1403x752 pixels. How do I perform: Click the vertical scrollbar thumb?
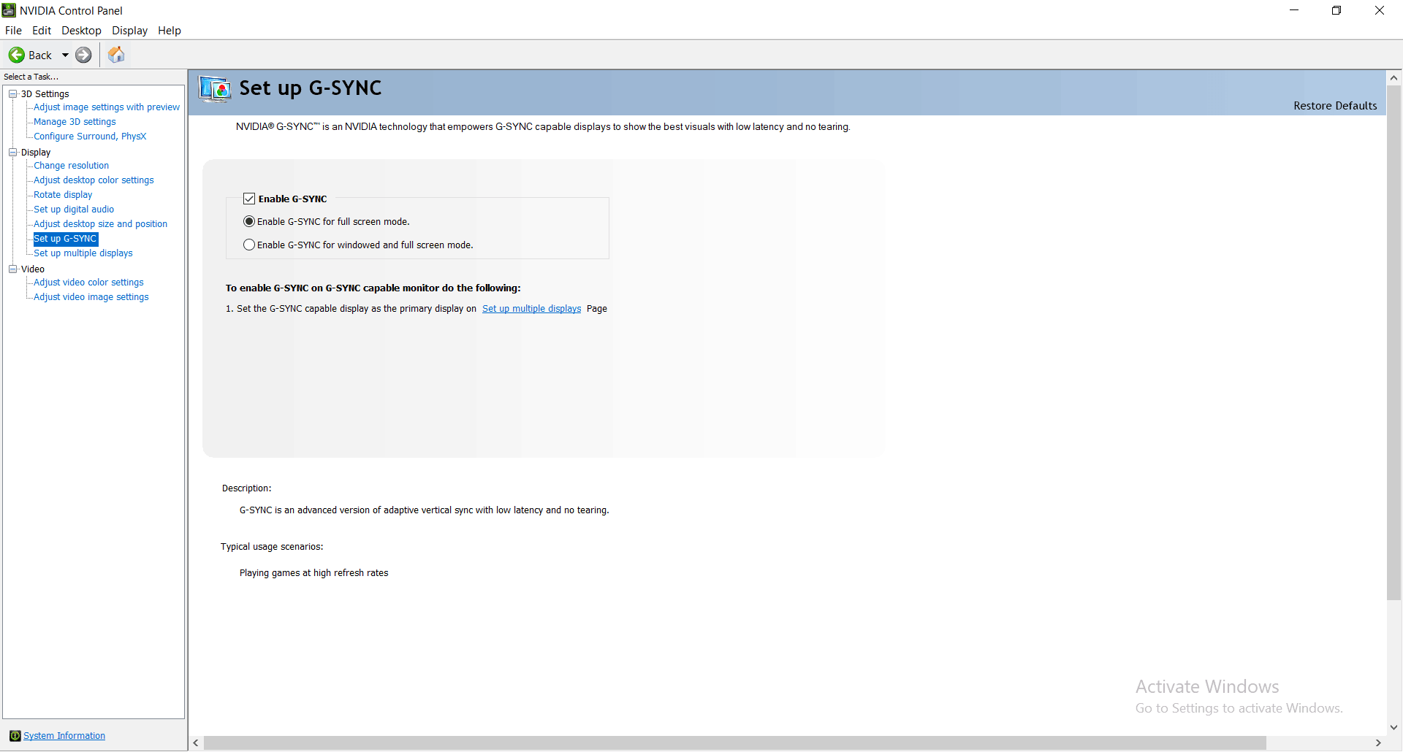[1394, 343]
